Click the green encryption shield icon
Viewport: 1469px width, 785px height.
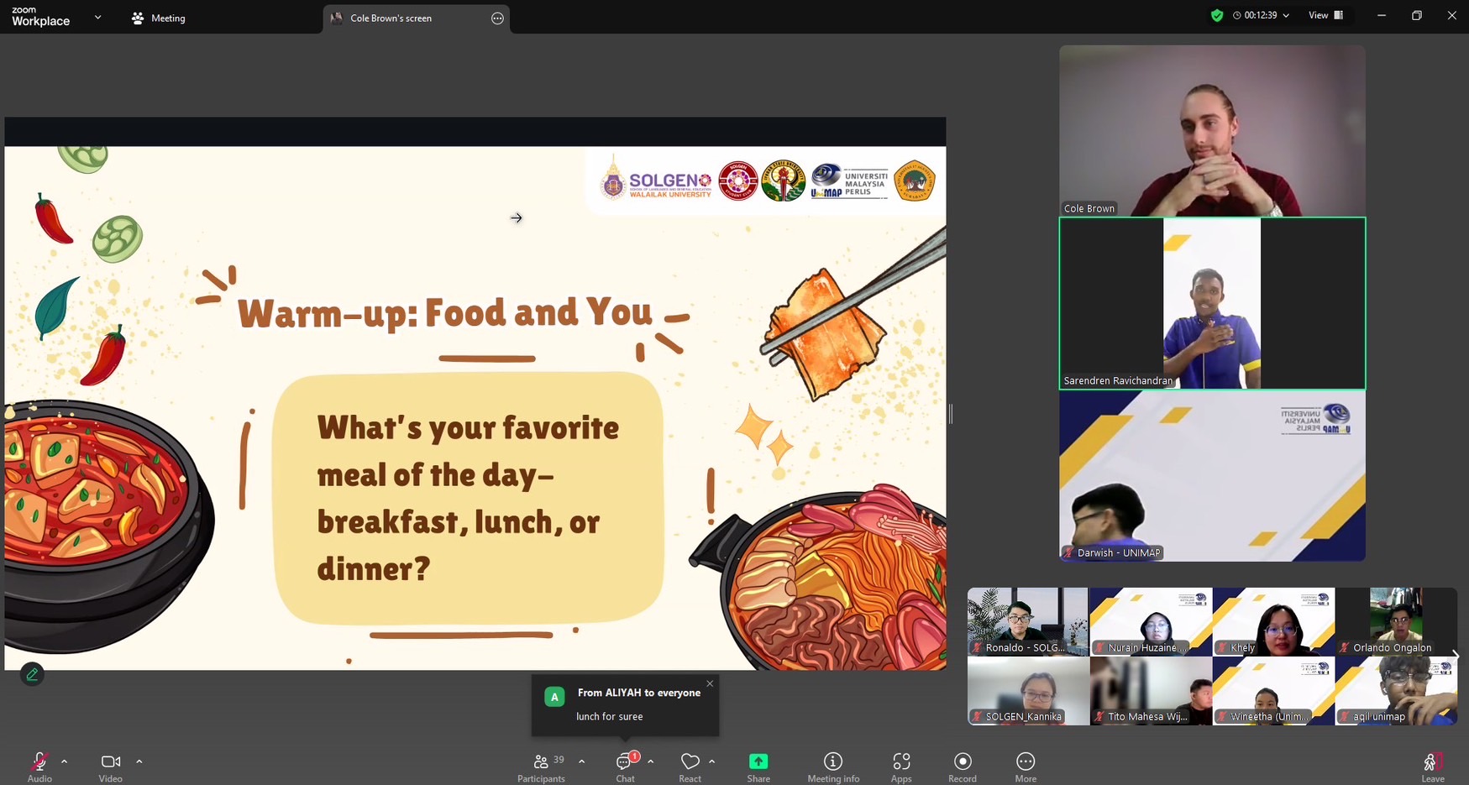coord(1216,15)
